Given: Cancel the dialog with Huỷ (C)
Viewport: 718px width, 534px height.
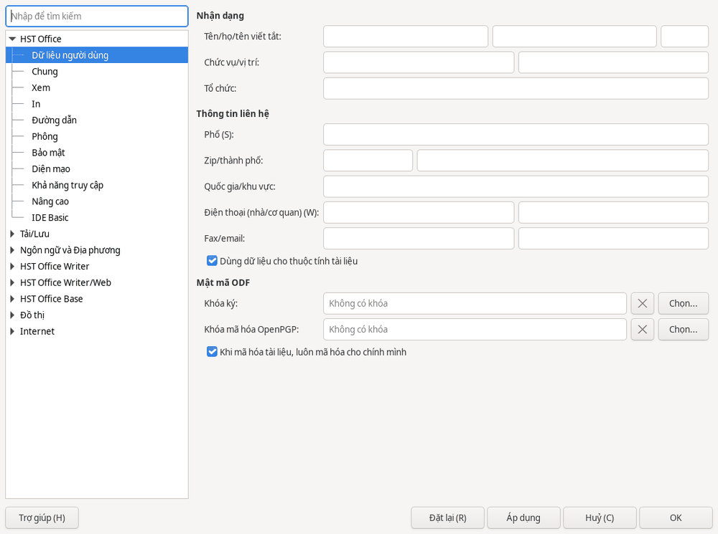Looking at the screenshot, I should click(x=600, y=518).
